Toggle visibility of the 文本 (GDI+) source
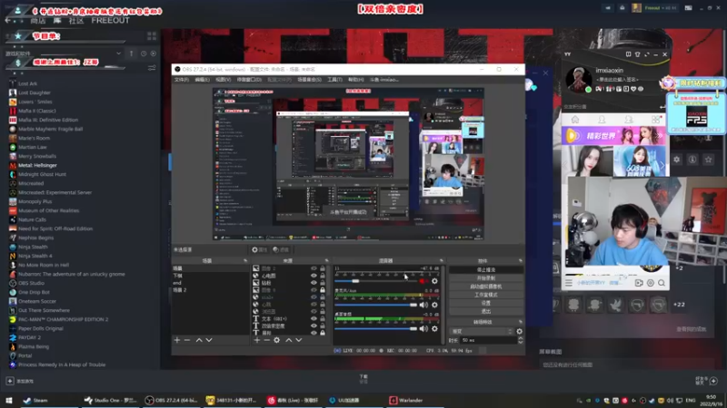Screen dimensions: 727x408 pos(314,319)
